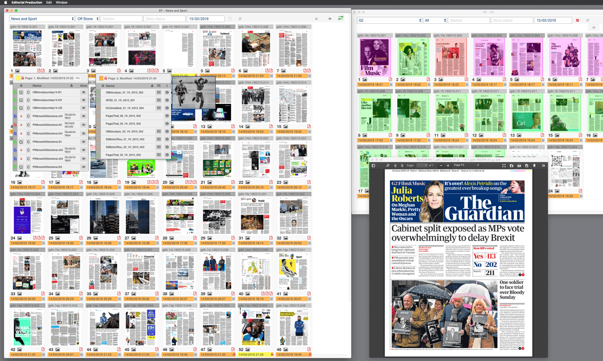The image size is (603, 361).
Task: Click the Story status field in G2 window
Action: click(x=511, y=20)
